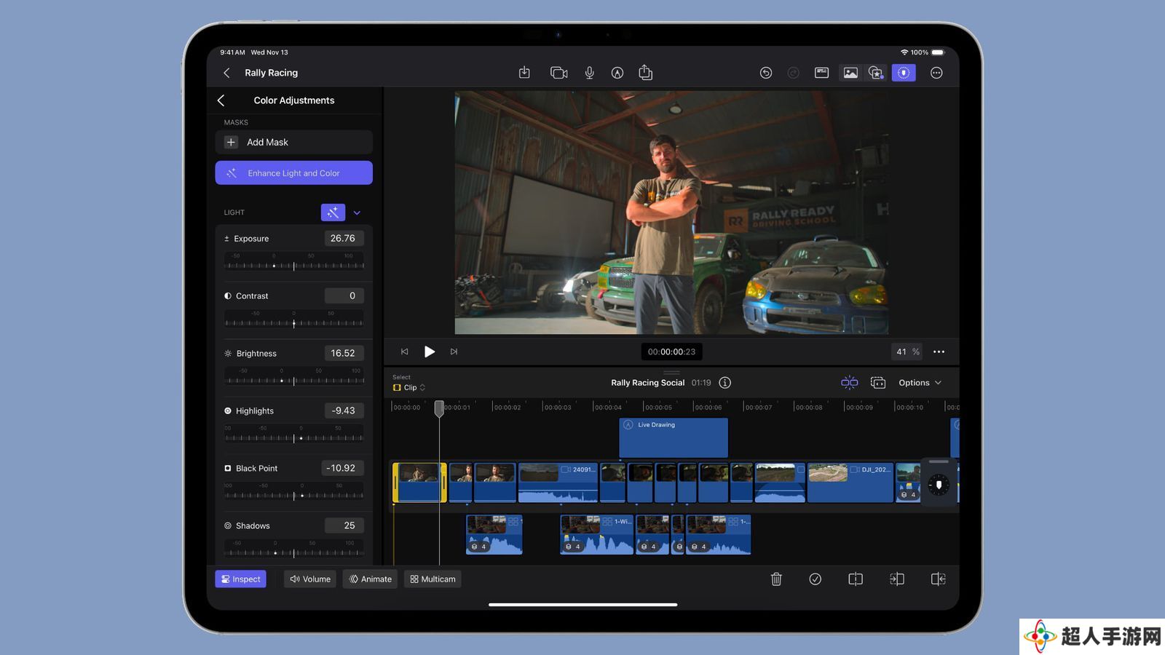This screenshot has height=655, width=1165.
Task: Edit the Black Point value -10.92
Action: (342, 468)
